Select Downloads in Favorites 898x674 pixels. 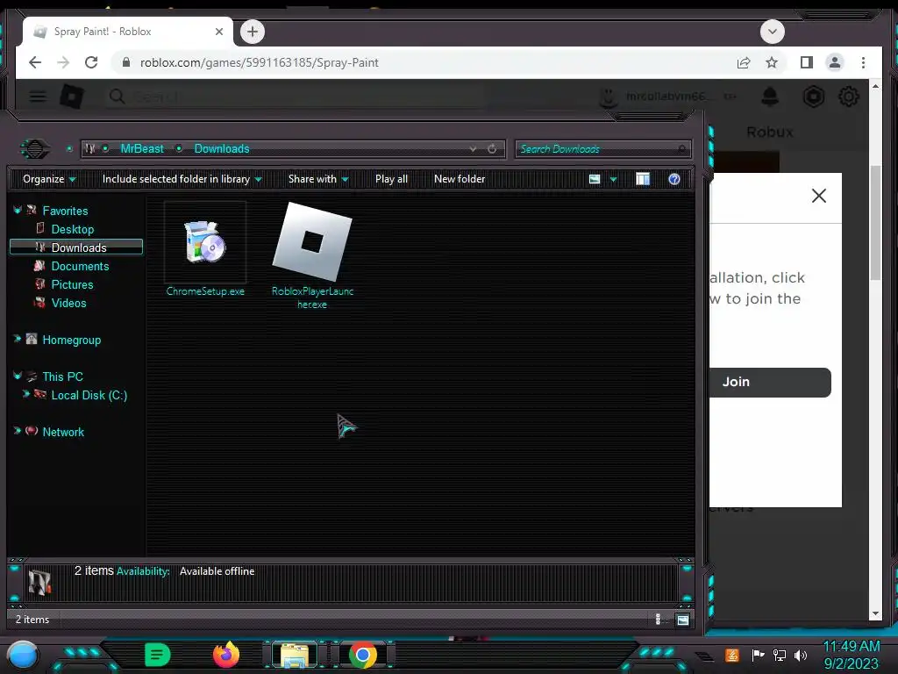coord(76,247)
